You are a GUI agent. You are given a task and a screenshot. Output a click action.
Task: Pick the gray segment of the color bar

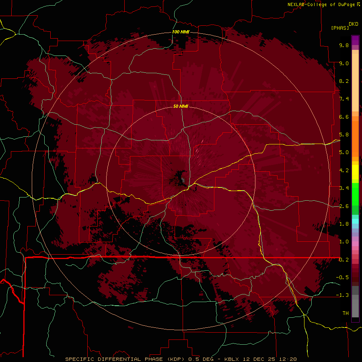[x=355, y=301]
